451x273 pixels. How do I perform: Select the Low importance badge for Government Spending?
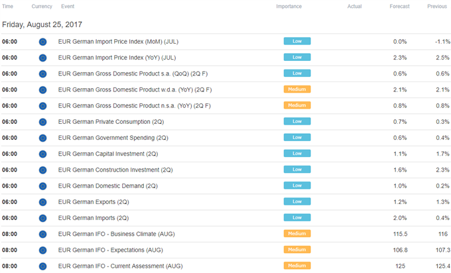pyautogui.click(x=297, y=137)
